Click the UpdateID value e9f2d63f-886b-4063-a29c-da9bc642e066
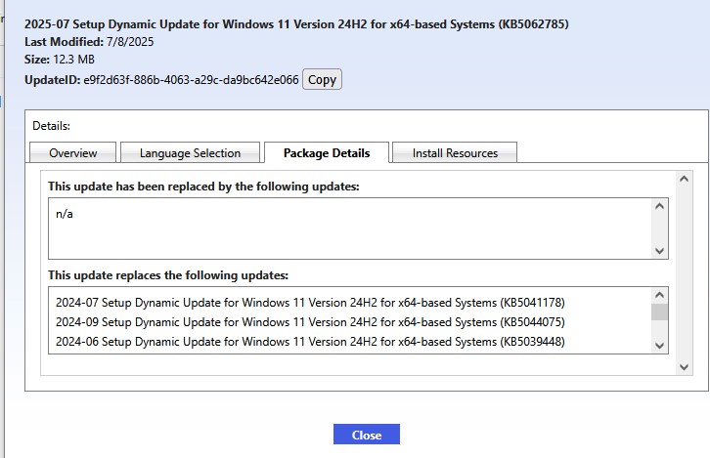 coord(191,80)
